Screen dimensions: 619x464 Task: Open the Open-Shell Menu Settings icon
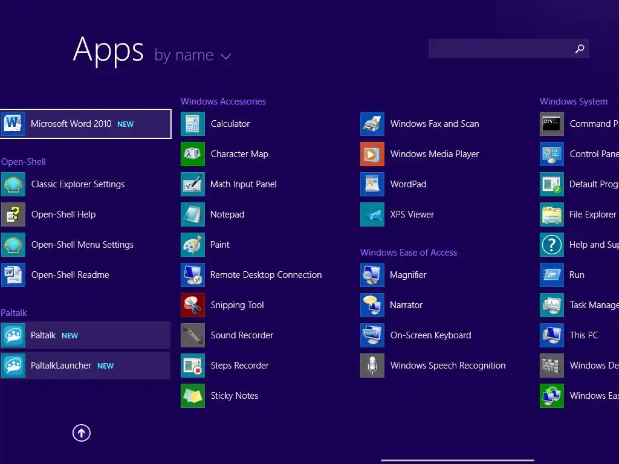pos(13,245)
